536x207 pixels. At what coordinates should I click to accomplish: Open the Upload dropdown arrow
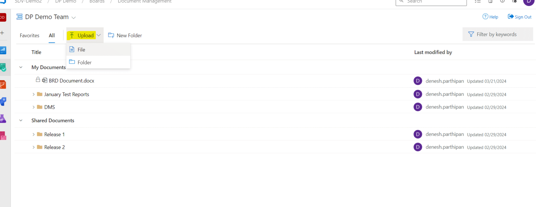[99, 35]
